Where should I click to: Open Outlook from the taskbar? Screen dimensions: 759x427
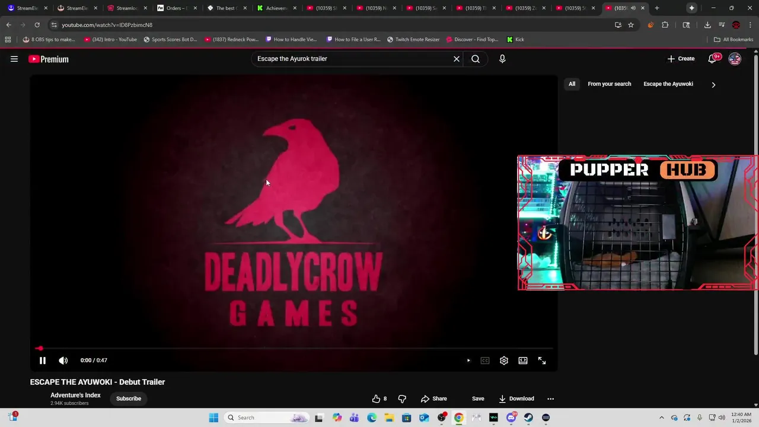[424, 418]
